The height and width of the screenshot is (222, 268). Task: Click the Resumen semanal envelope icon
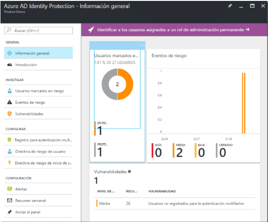coord(10,200)
